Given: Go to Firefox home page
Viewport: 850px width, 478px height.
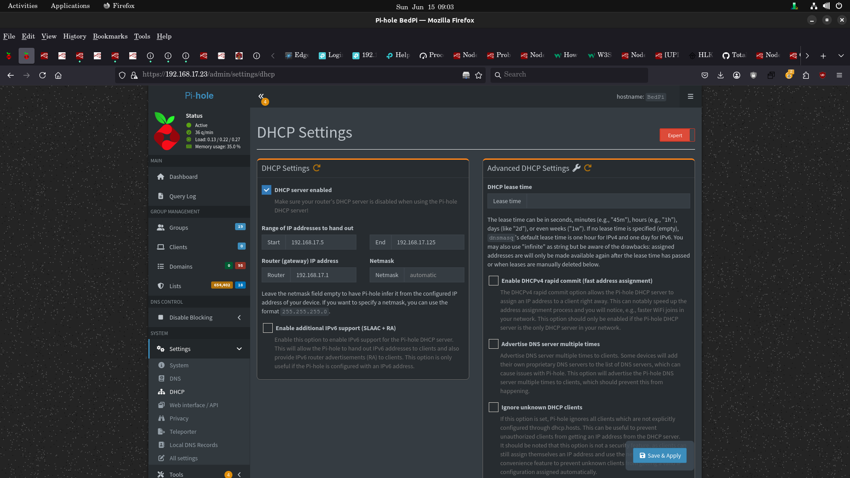Looking at the screenshot, I should [x=58, y=75].
